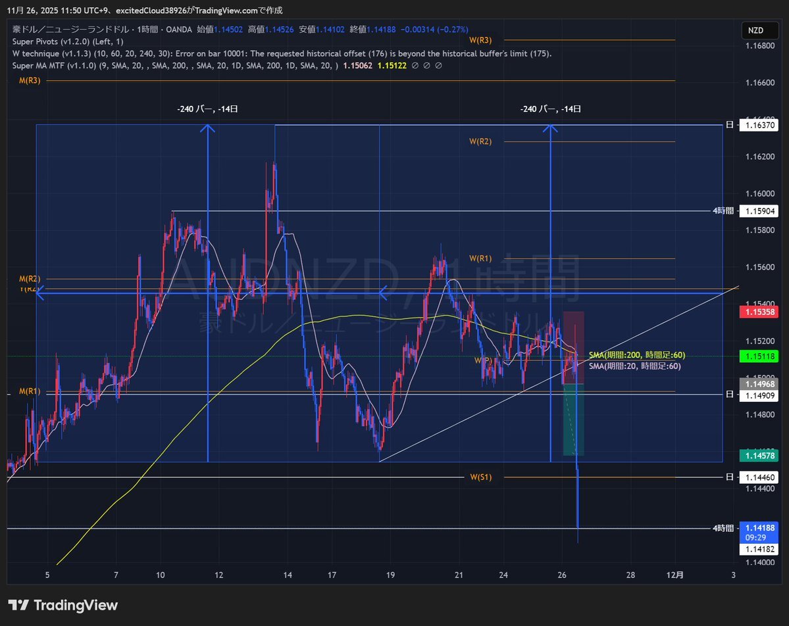Select the M(R3) pivot label
The width and height of the screenshot is (789, 626).
[x=30, y=80]
